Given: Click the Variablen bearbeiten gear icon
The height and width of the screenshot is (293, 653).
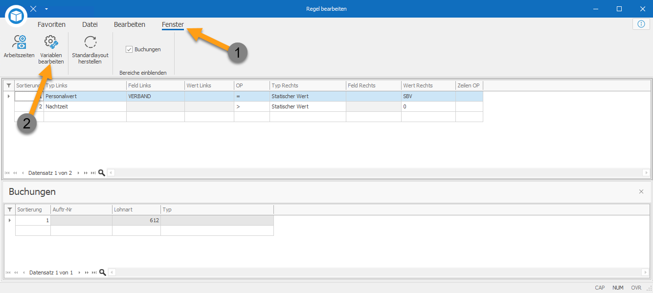Looking at the screenshot, I should coord(51,42).
